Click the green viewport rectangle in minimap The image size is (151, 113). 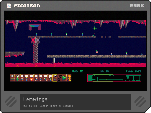pos(103,78)
